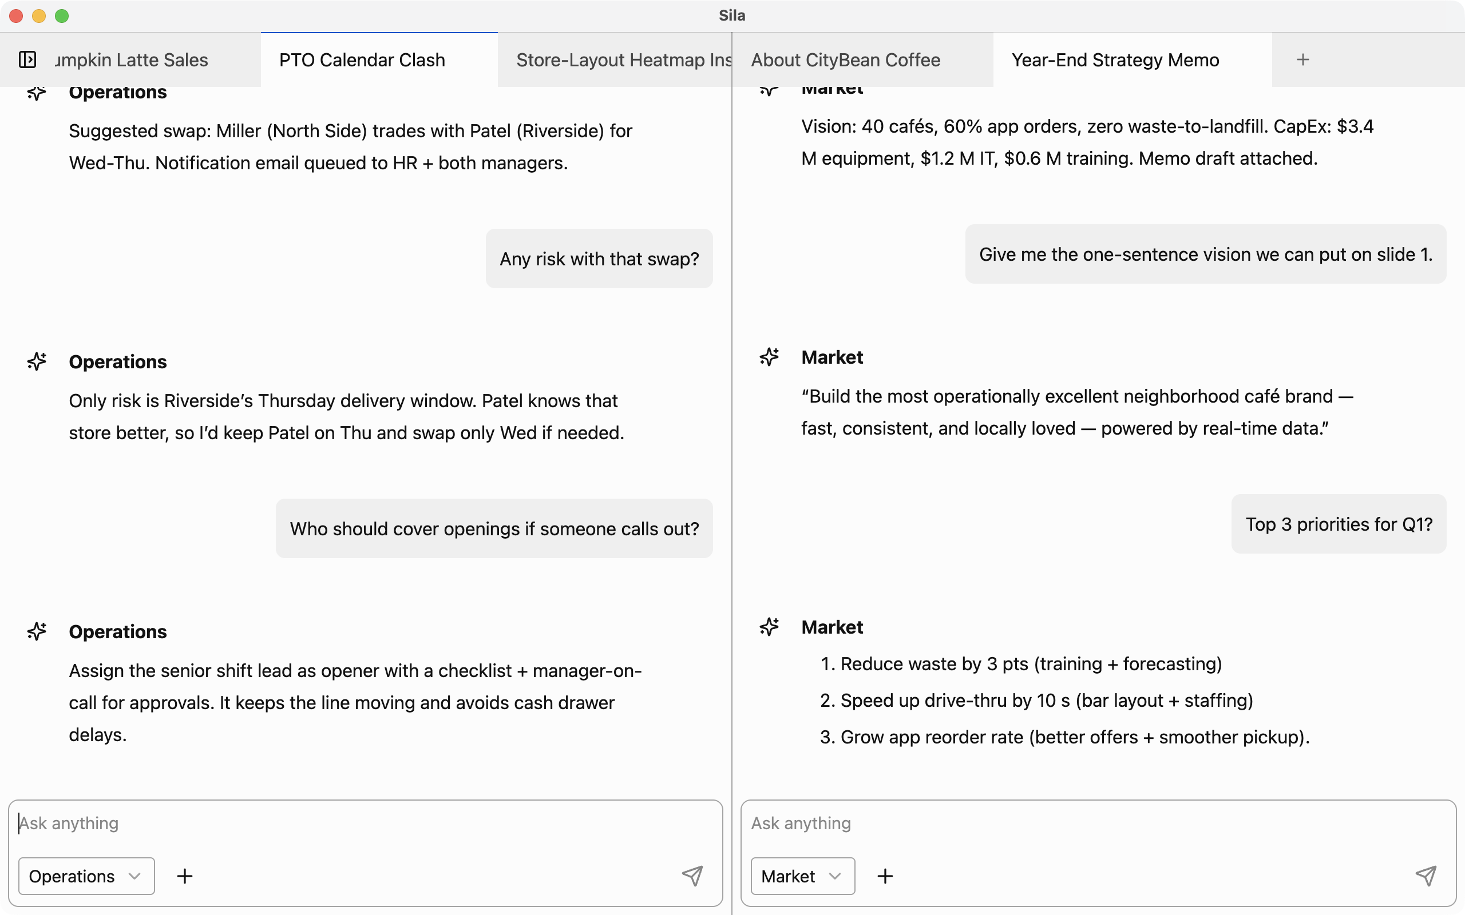Image resolution: width=1465 pixels, height=915 pixels.
Task: Click the sparkle icon next to the second Operations response
Action: (x=37, y=361)
